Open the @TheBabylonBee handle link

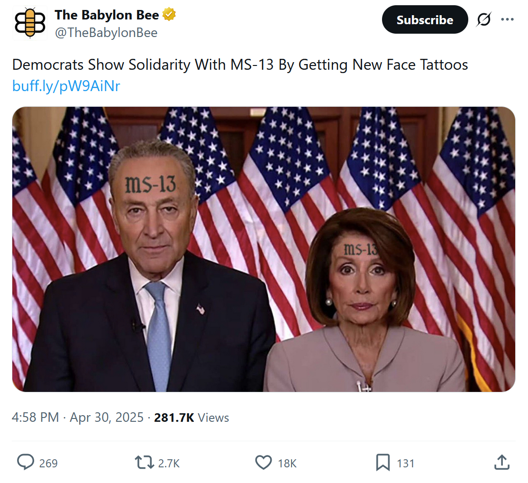point(106,32)
